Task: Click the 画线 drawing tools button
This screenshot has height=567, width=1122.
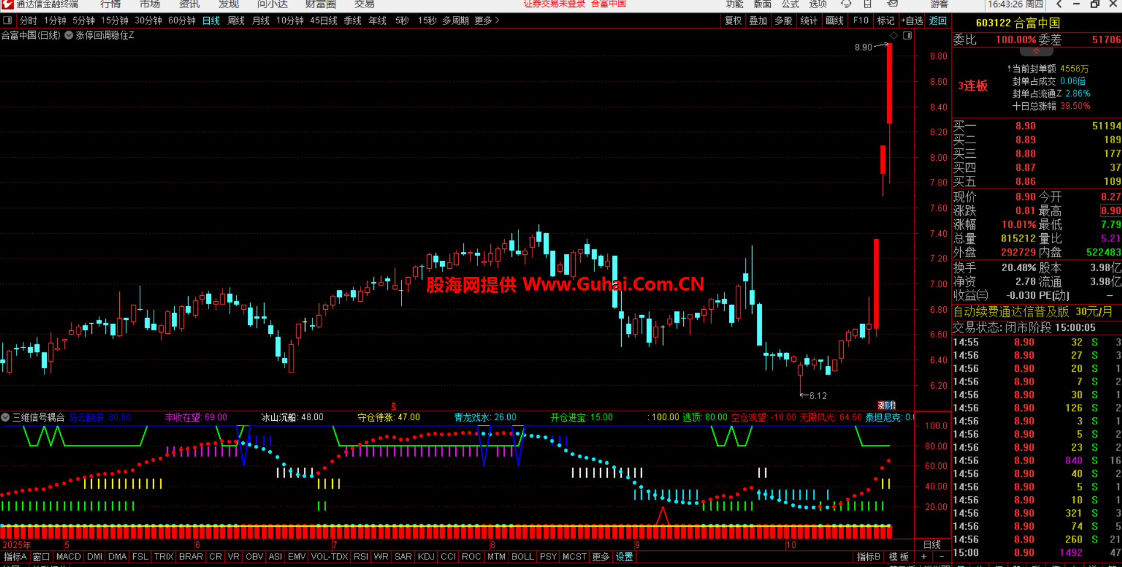Action: point(834,20)
